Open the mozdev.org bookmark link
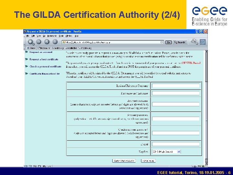 click(x=85, y=48)
